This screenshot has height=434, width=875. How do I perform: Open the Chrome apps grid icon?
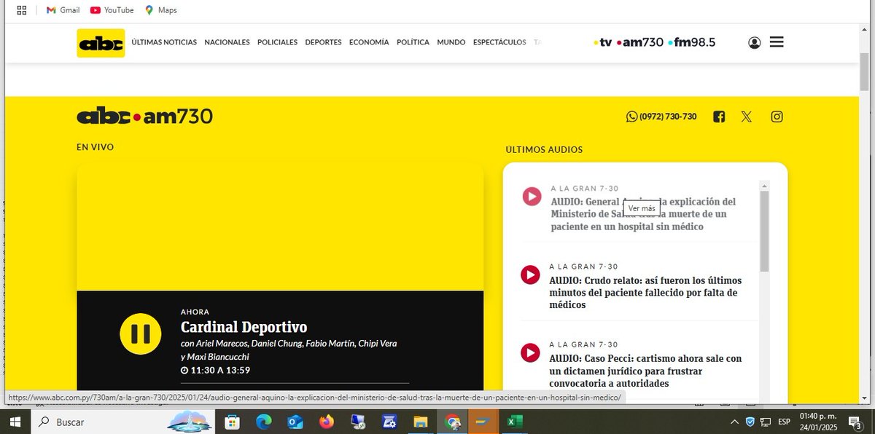[22, 10]
